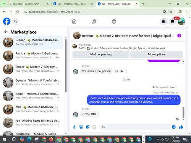Open chat header listing title Beenon
The image size is (191, 143).
click(x=128, y=36)
